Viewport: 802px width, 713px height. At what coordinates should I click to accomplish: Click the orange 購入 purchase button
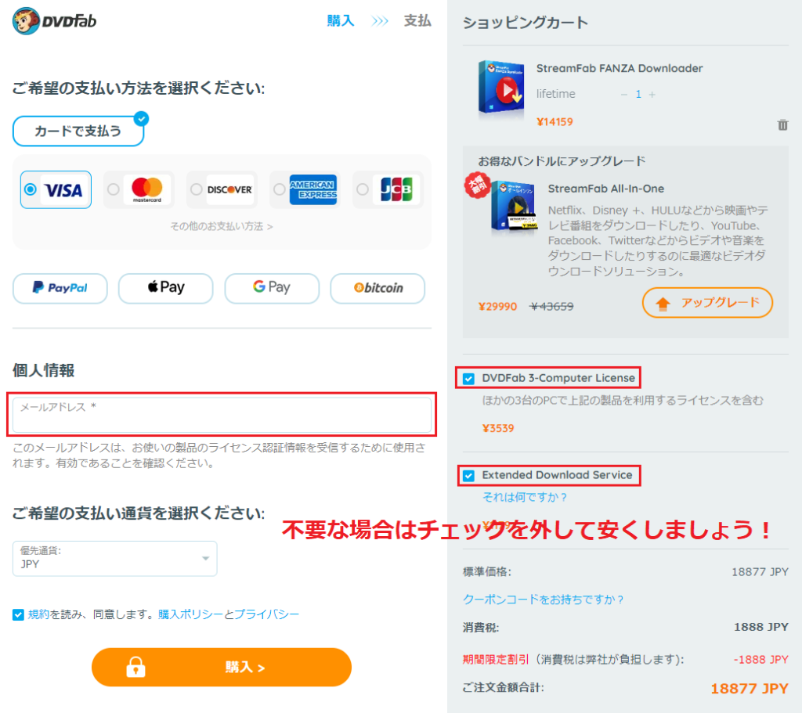pos(222,667)
